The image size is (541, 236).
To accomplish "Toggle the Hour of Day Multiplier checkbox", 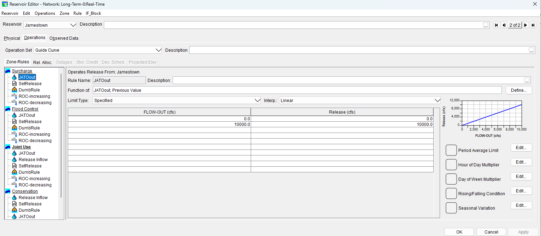I will coord(451,165).
